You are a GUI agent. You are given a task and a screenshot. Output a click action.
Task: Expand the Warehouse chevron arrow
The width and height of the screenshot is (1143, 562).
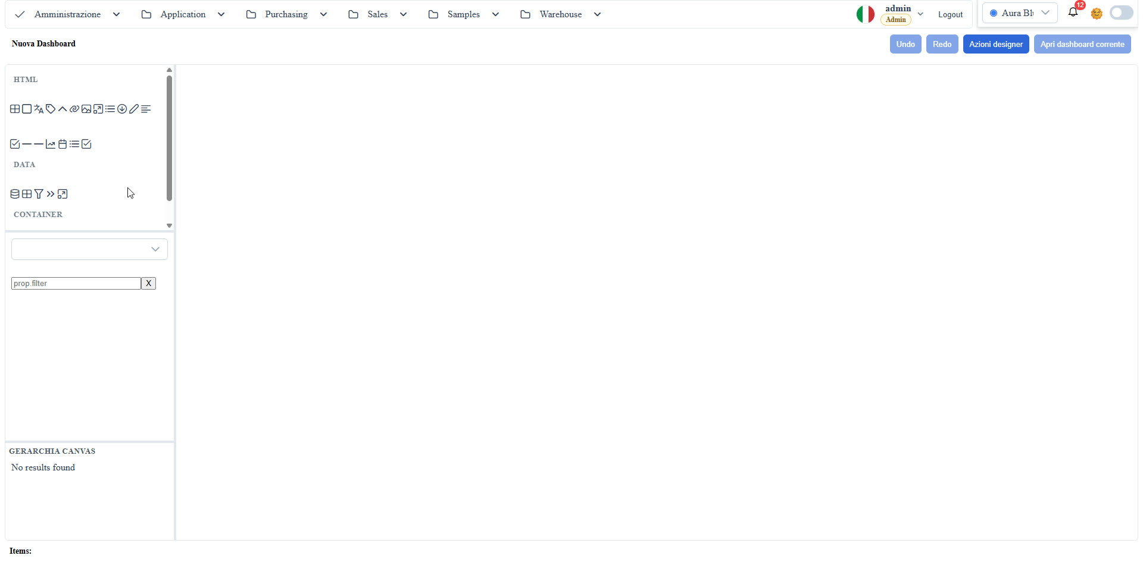597,14
